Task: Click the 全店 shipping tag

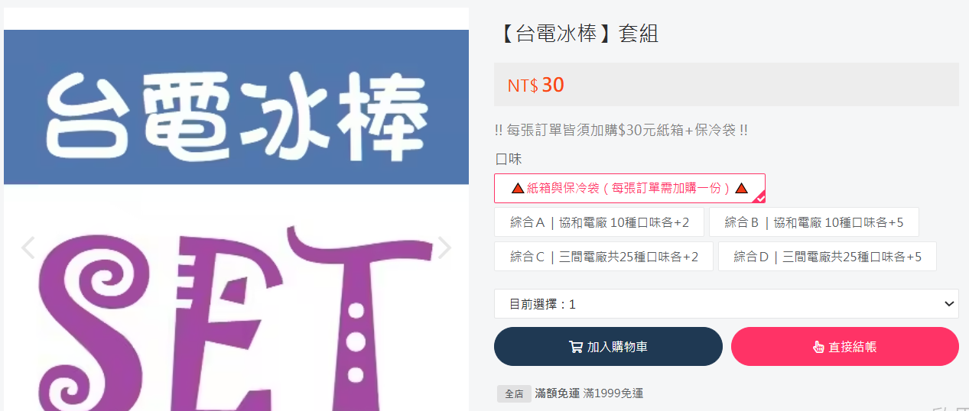Action: 514,394
